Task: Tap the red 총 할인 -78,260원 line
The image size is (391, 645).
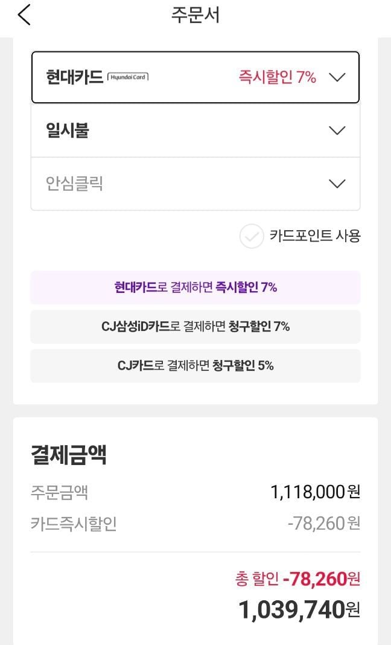Action: (x=297, y=579)
